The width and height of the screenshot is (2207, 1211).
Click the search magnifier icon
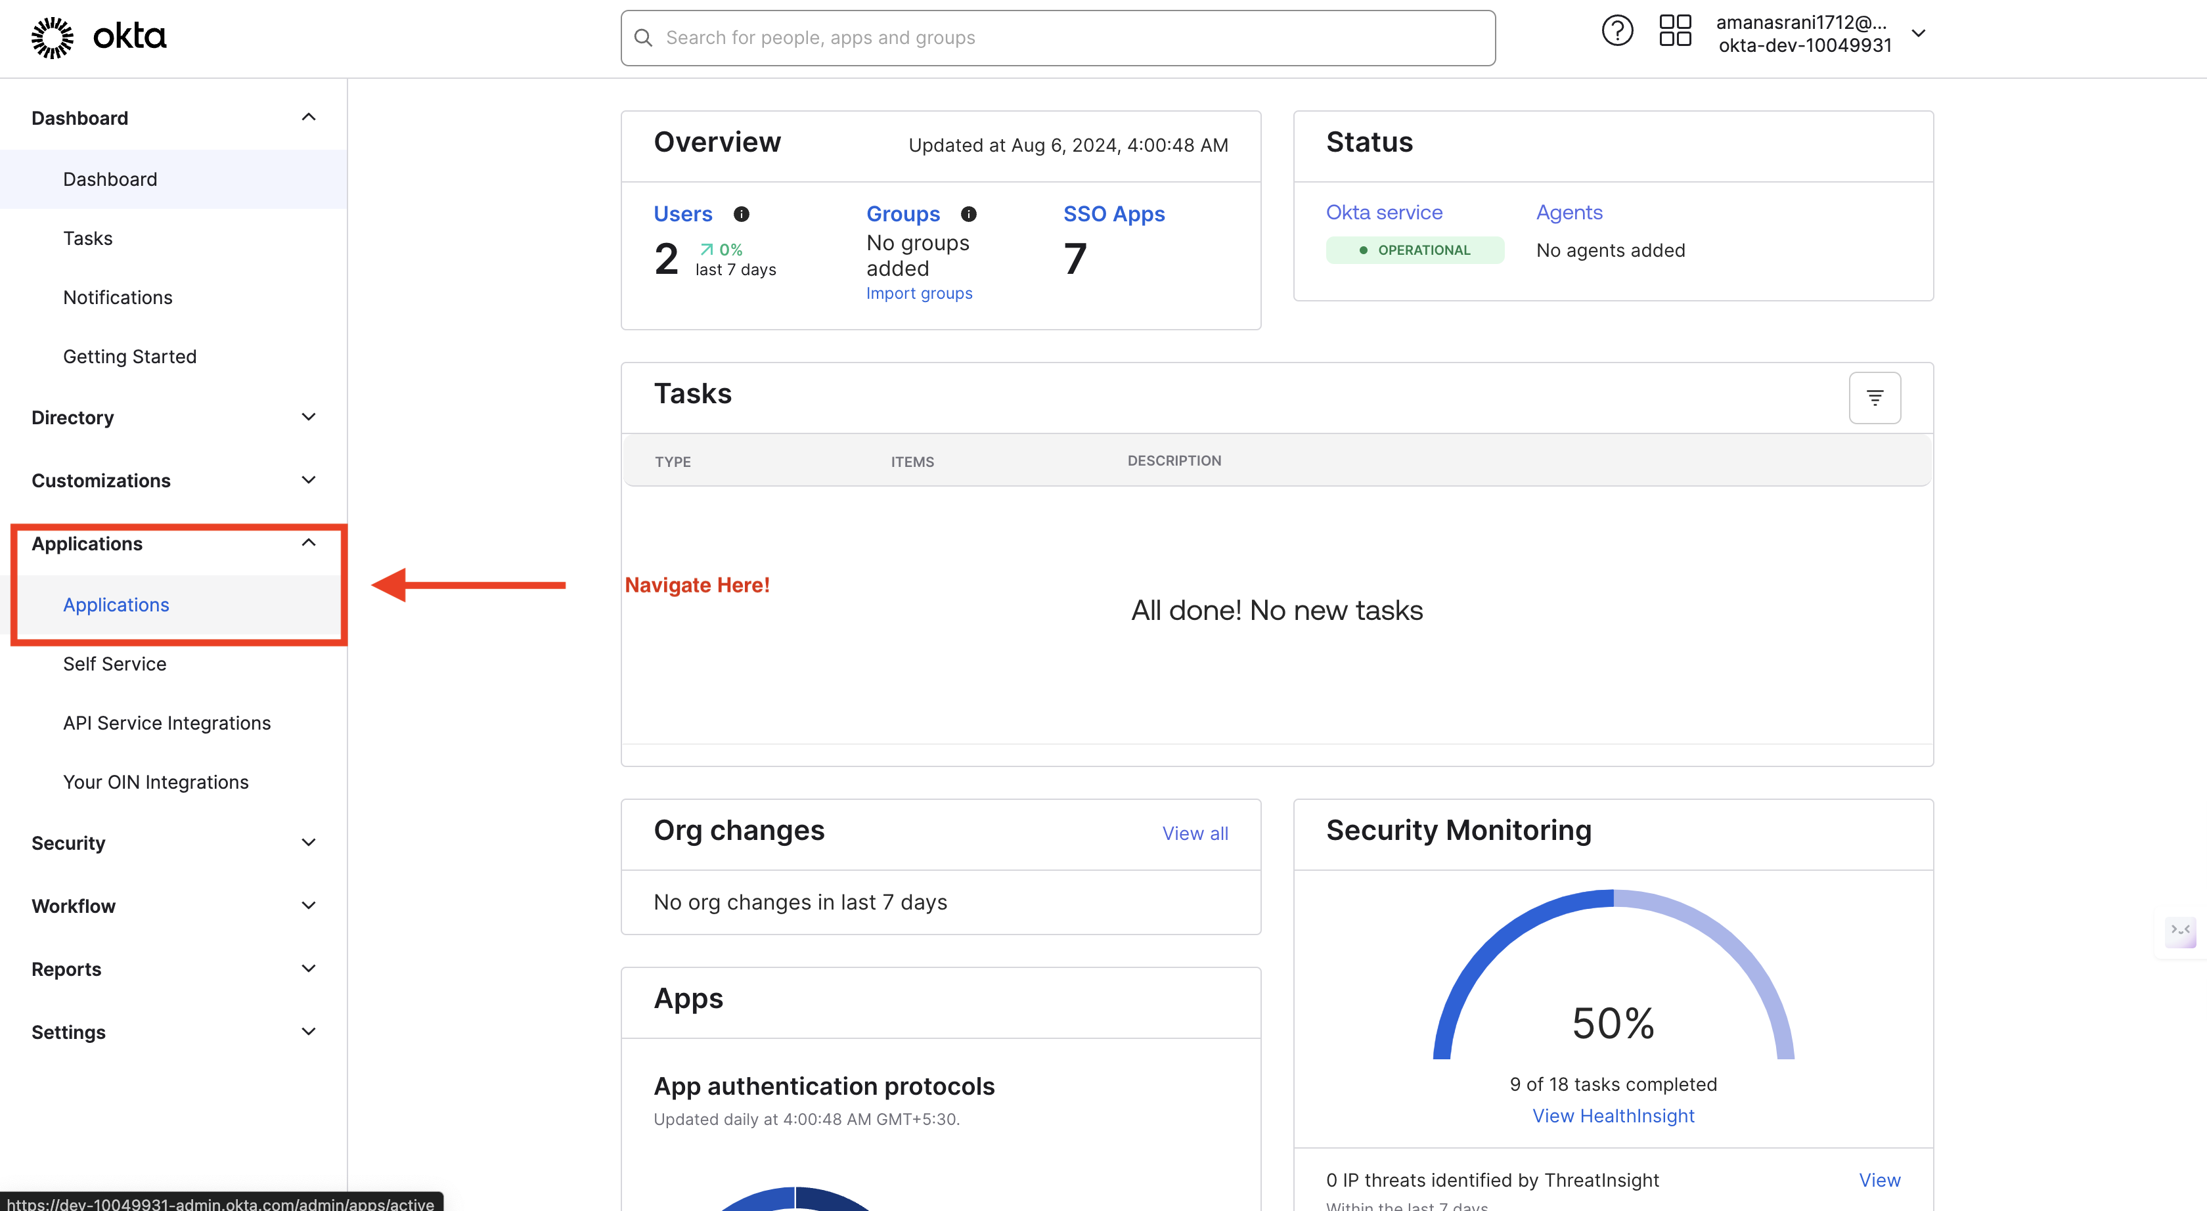pyautogui.click(x=644, y=37)
